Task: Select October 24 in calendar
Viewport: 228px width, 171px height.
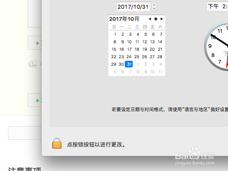Action: tap(129, 57)
